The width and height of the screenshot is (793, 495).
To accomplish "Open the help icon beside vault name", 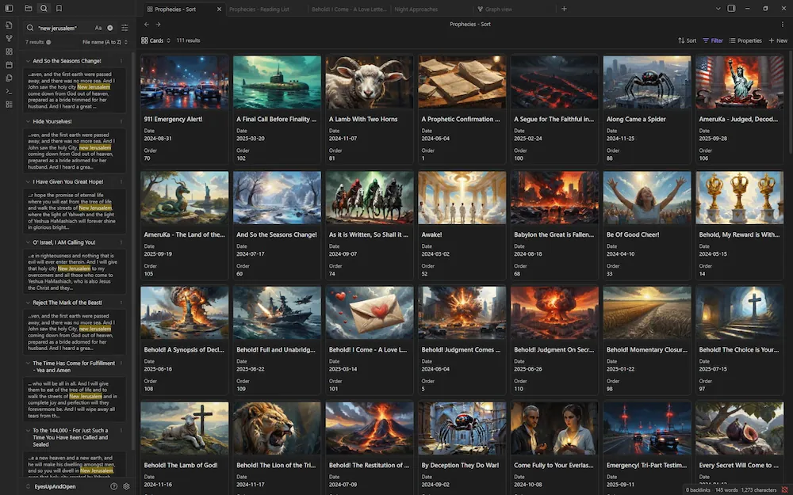I will pyautogui.click(x=114, y=486).
